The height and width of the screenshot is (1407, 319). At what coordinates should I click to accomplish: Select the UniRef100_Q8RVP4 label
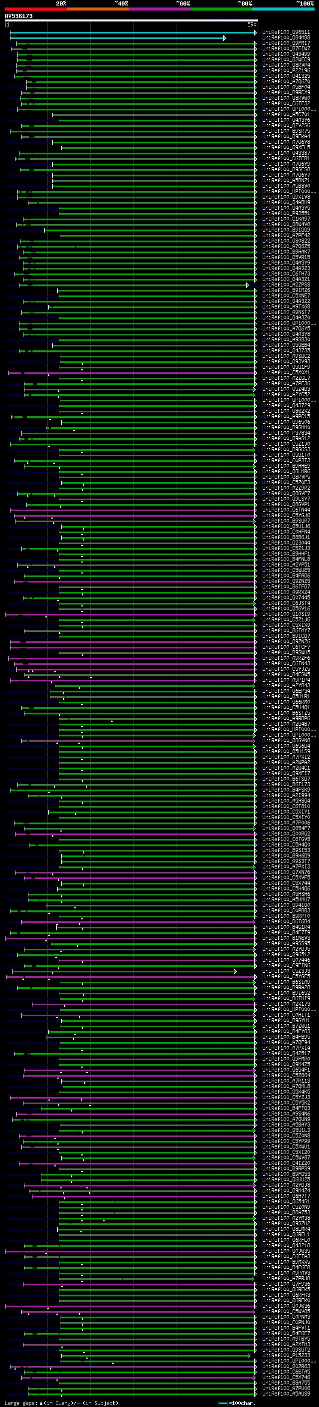click(x=286, y=65)
